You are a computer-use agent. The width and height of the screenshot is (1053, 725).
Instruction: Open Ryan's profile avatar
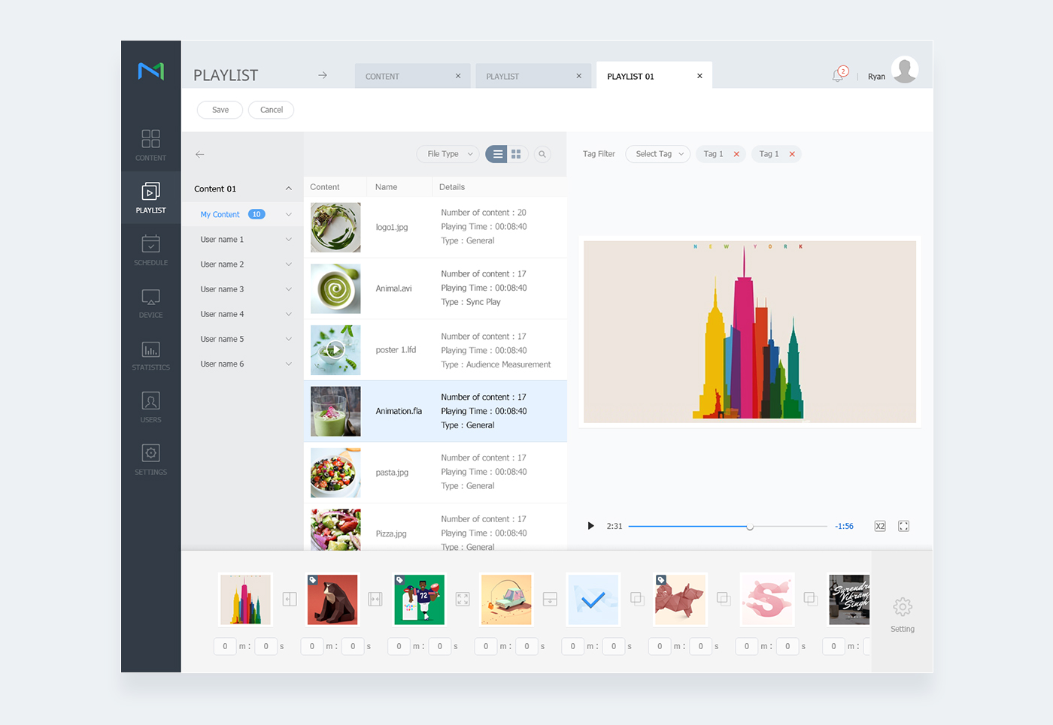pos(904,70)
